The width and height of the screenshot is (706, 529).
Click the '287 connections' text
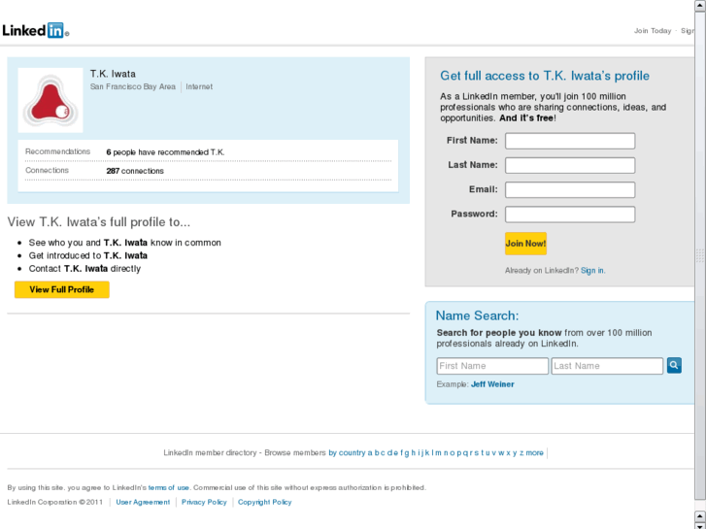click(135, 171)
